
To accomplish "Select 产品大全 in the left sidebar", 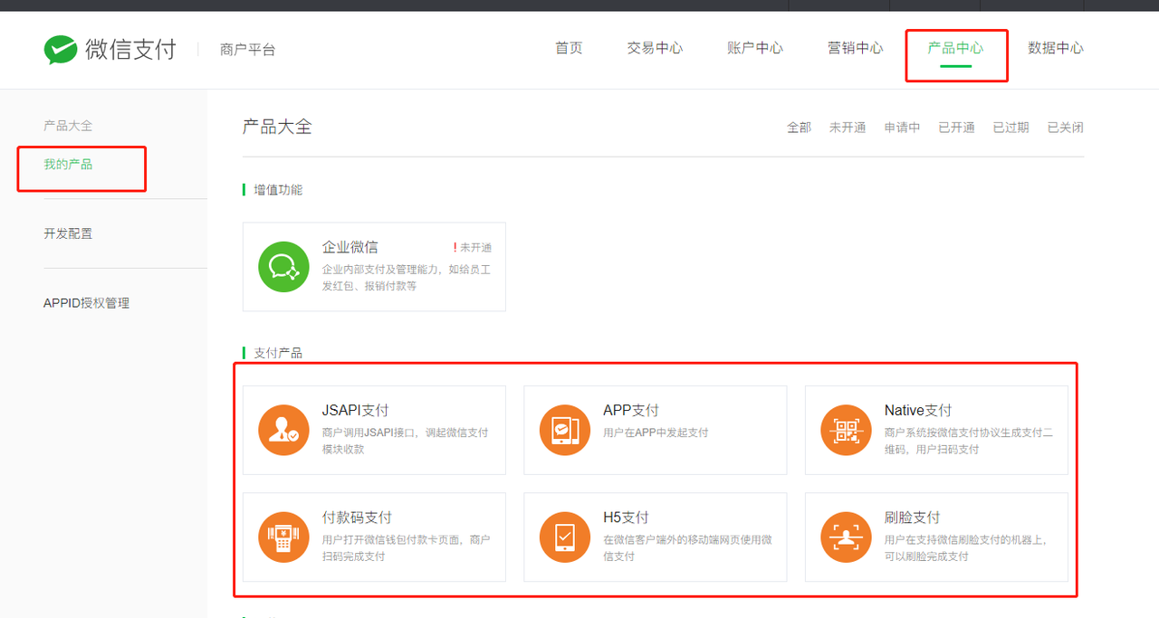I will [68, 126].
